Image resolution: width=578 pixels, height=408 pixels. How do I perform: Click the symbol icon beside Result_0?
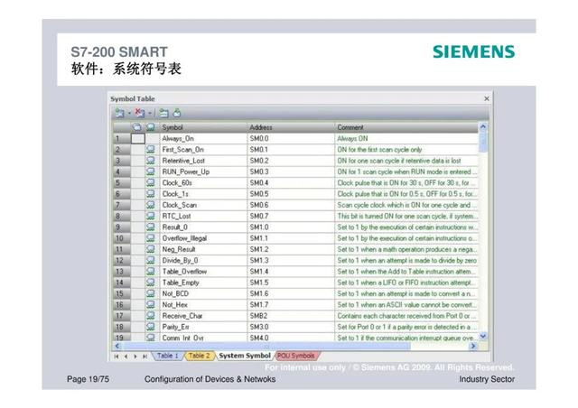(151, 227)
